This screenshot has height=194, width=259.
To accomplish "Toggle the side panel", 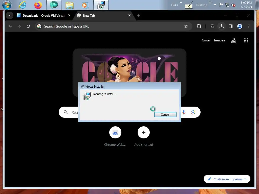I will pyautogui.click(x=231, y=26).
